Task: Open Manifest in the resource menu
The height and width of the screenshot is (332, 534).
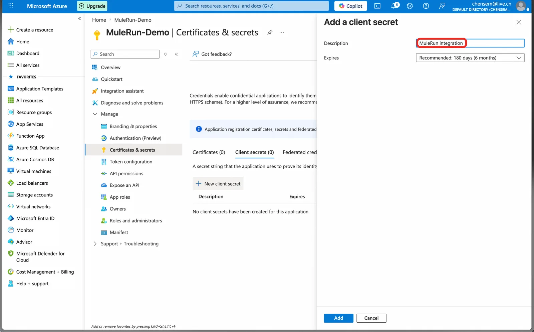Action: (x=119, y=232)
